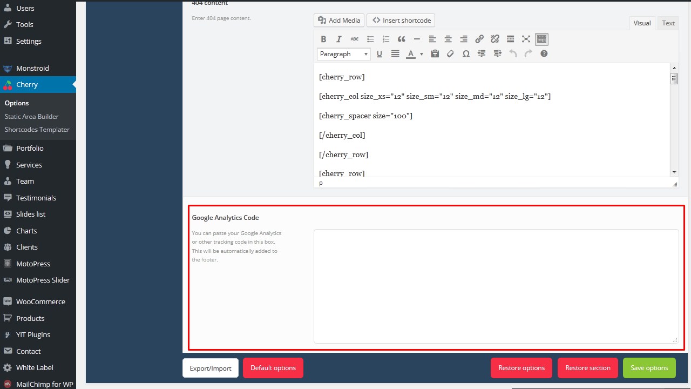This screenshot has width=691, height=389.
Task: Align text center
Action: (448, 39)
